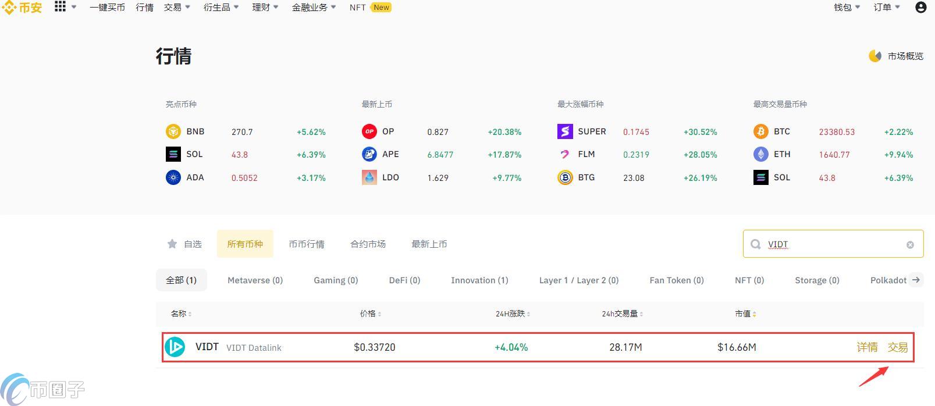The height and width of the screenshot is (406, 935).
Task: Switch to the 自选 tab
Action: click(x=184, y=244)
